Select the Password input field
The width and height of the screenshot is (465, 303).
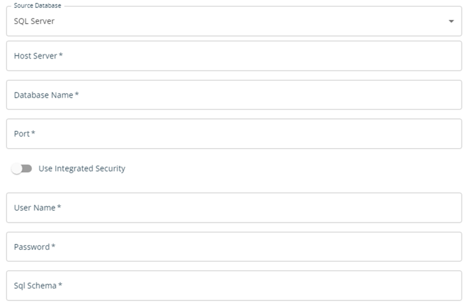click(234, 247)
